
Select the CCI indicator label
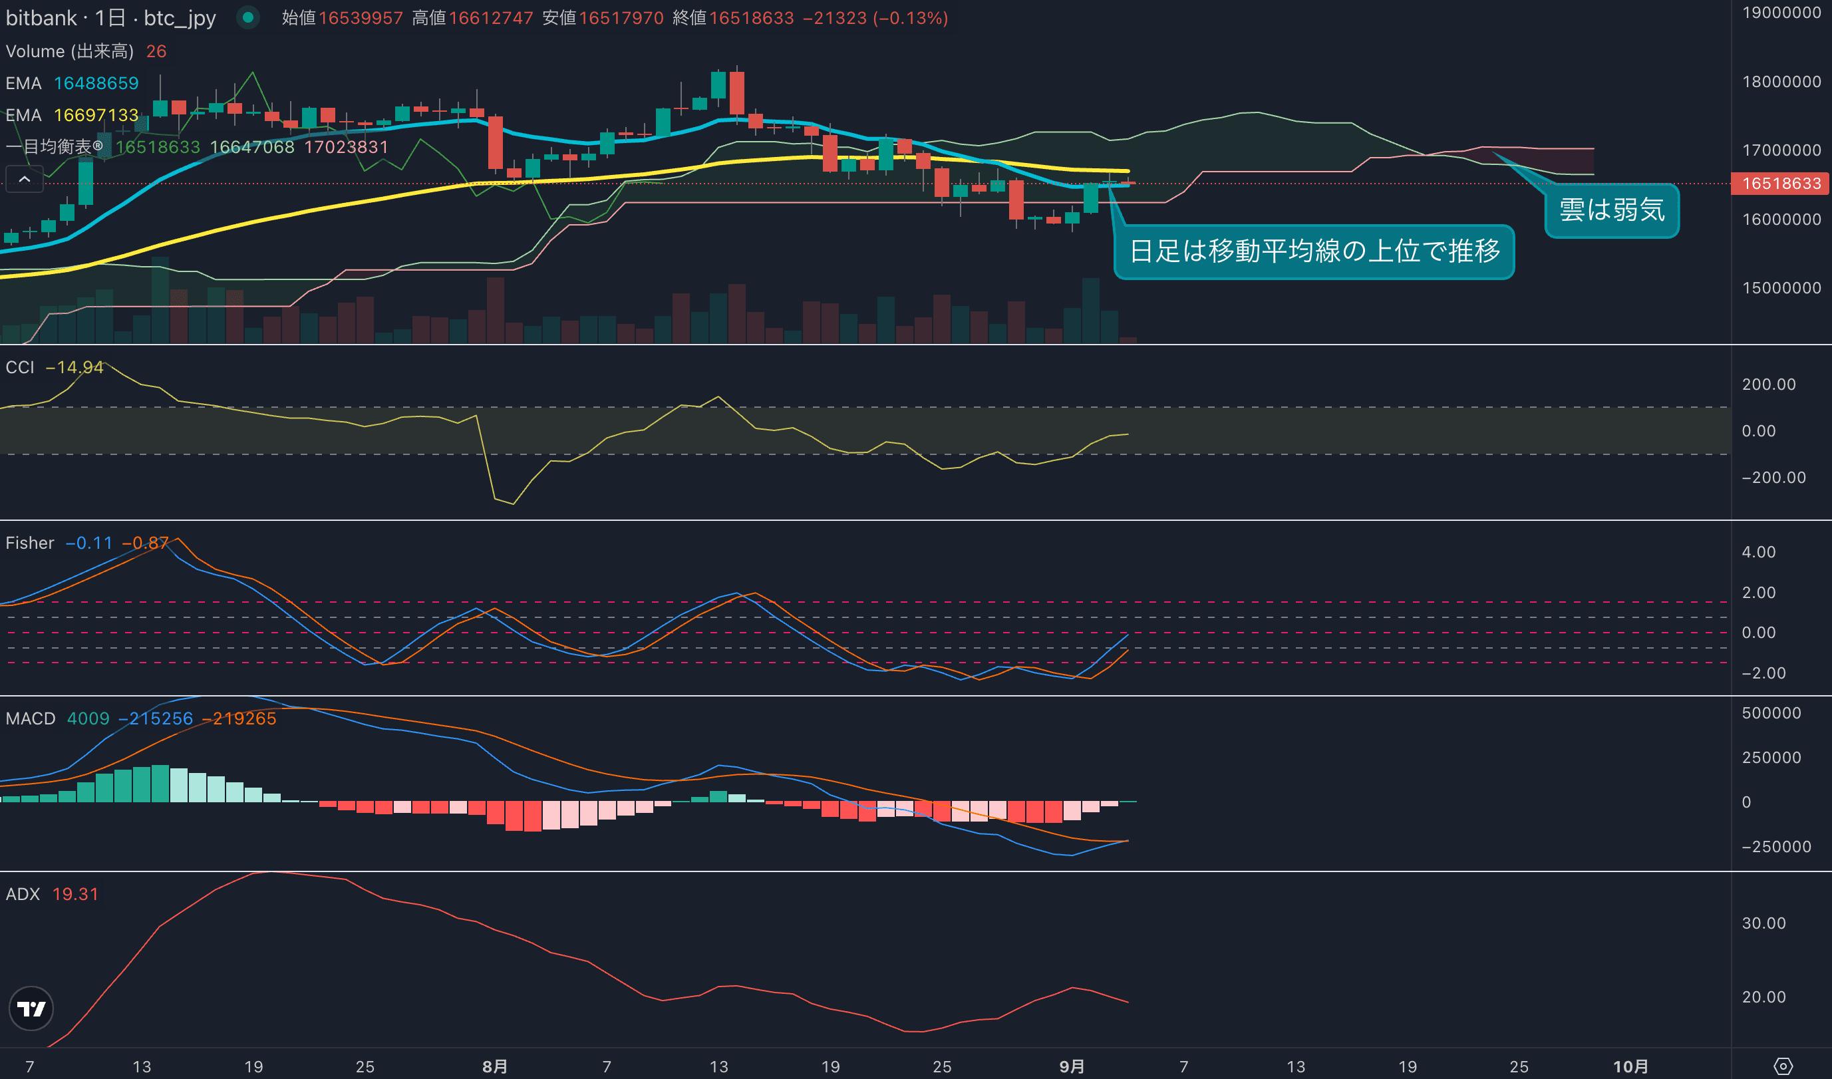coord(21,367)
